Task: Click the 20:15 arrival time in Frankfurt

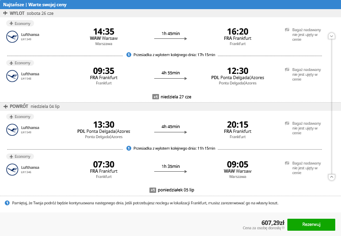Action: coord(238,125)
